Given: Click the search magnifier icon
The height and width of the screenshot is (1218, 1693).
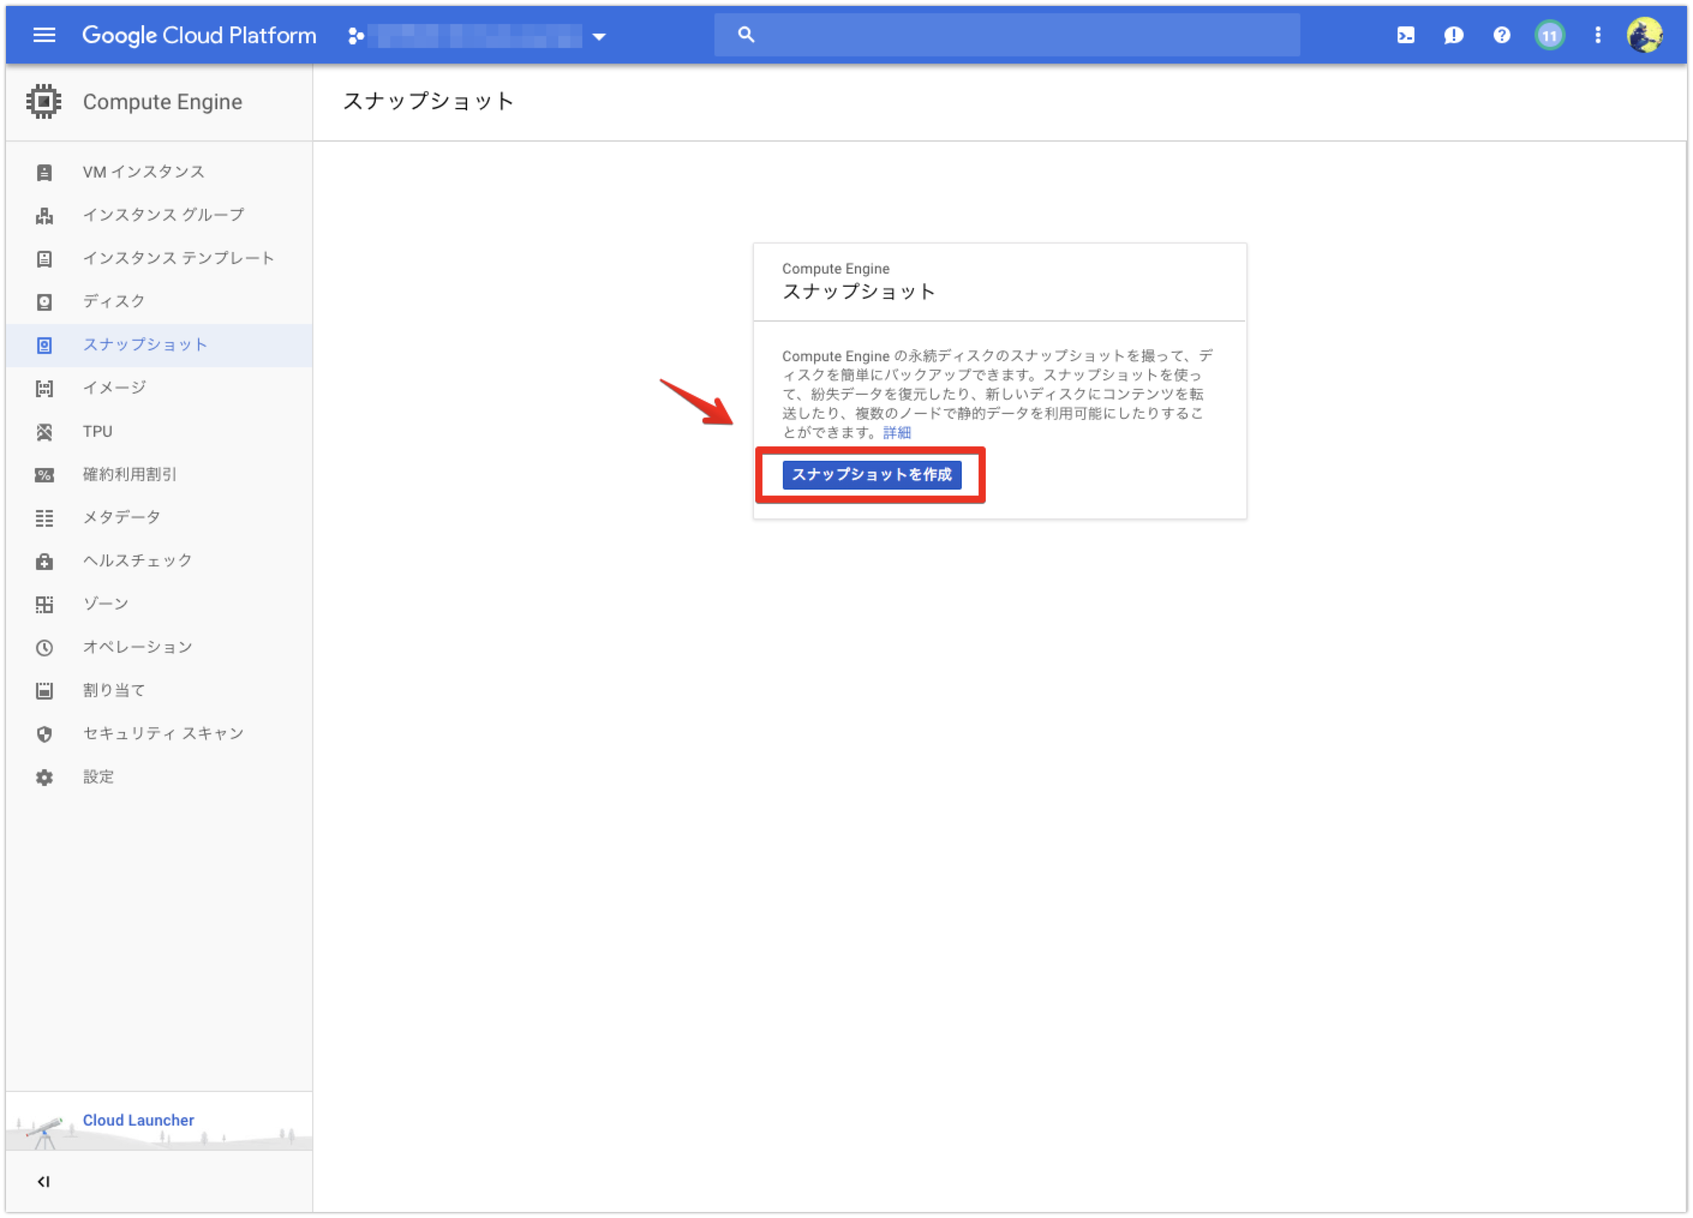Looking at the screenshot, I should point(746,34).
